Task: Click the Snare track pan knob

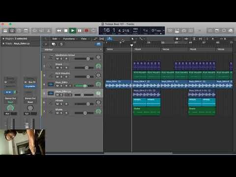Action: tap(98, 66)
